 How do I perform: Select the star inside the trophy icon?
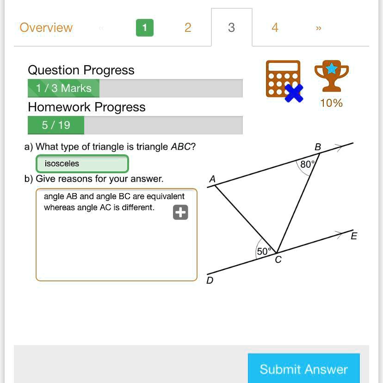332,67
